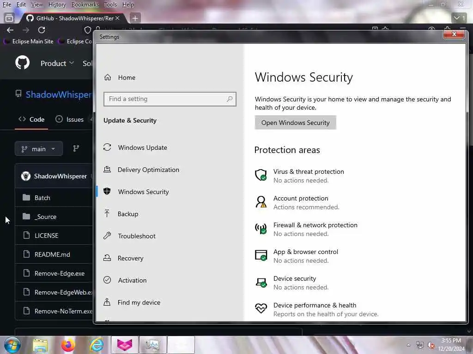Open Account protection link
The width and height of the screenshot is (473, 354).
tap(300, 198)
